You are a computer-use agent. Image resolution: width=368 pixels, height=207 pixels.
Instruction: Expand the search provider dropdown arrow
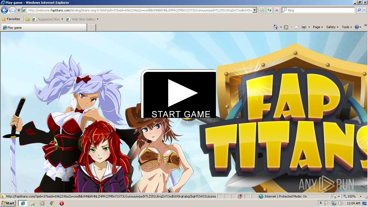pos(365,10)
